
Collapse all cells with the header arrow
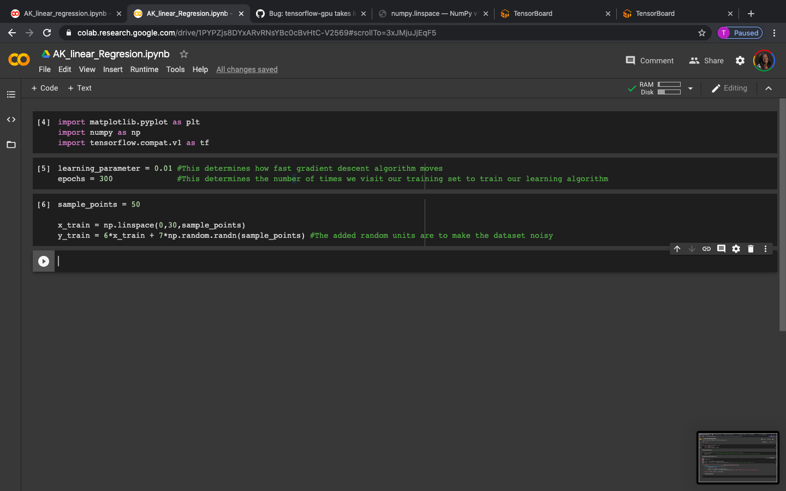769,88
